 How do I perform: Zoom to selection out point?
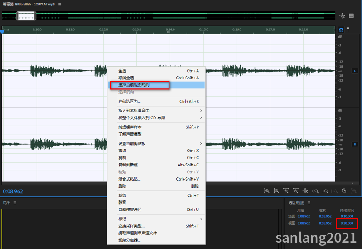tap(325, 191)
